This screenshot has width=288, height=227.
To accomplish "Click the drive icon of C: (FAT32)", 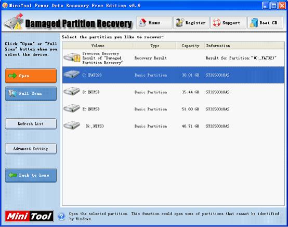I will 72,75.
